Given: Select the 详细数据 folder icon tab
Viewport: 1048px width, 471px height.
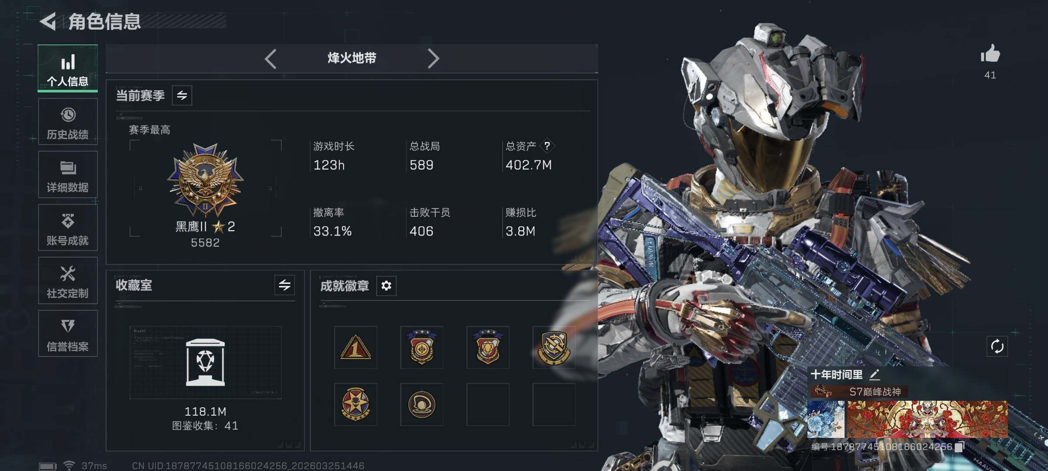Looking at the screenshot, I should tap(68, 174).
